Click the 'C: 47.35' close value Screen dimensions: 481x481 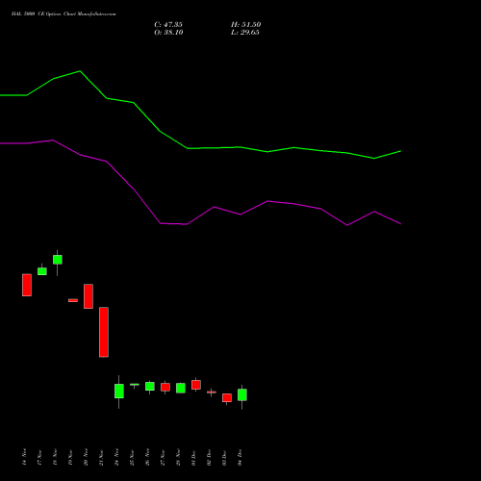coord(168,25)
